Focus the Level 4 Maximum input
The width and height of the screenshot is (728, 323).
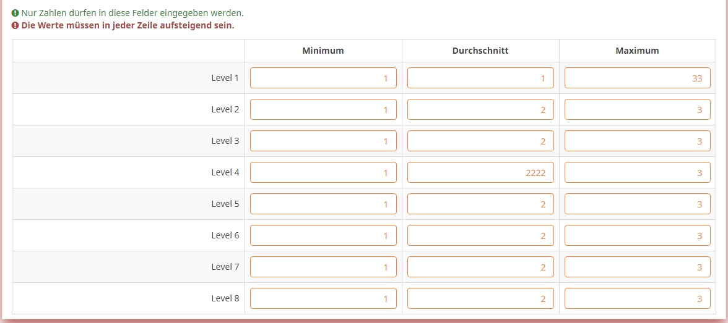(637, 172)
